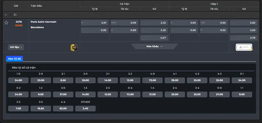This screenshot has width=262, height=123.
Task: Bet correct score 1-1 at 9.00
Action: point(242,95)
